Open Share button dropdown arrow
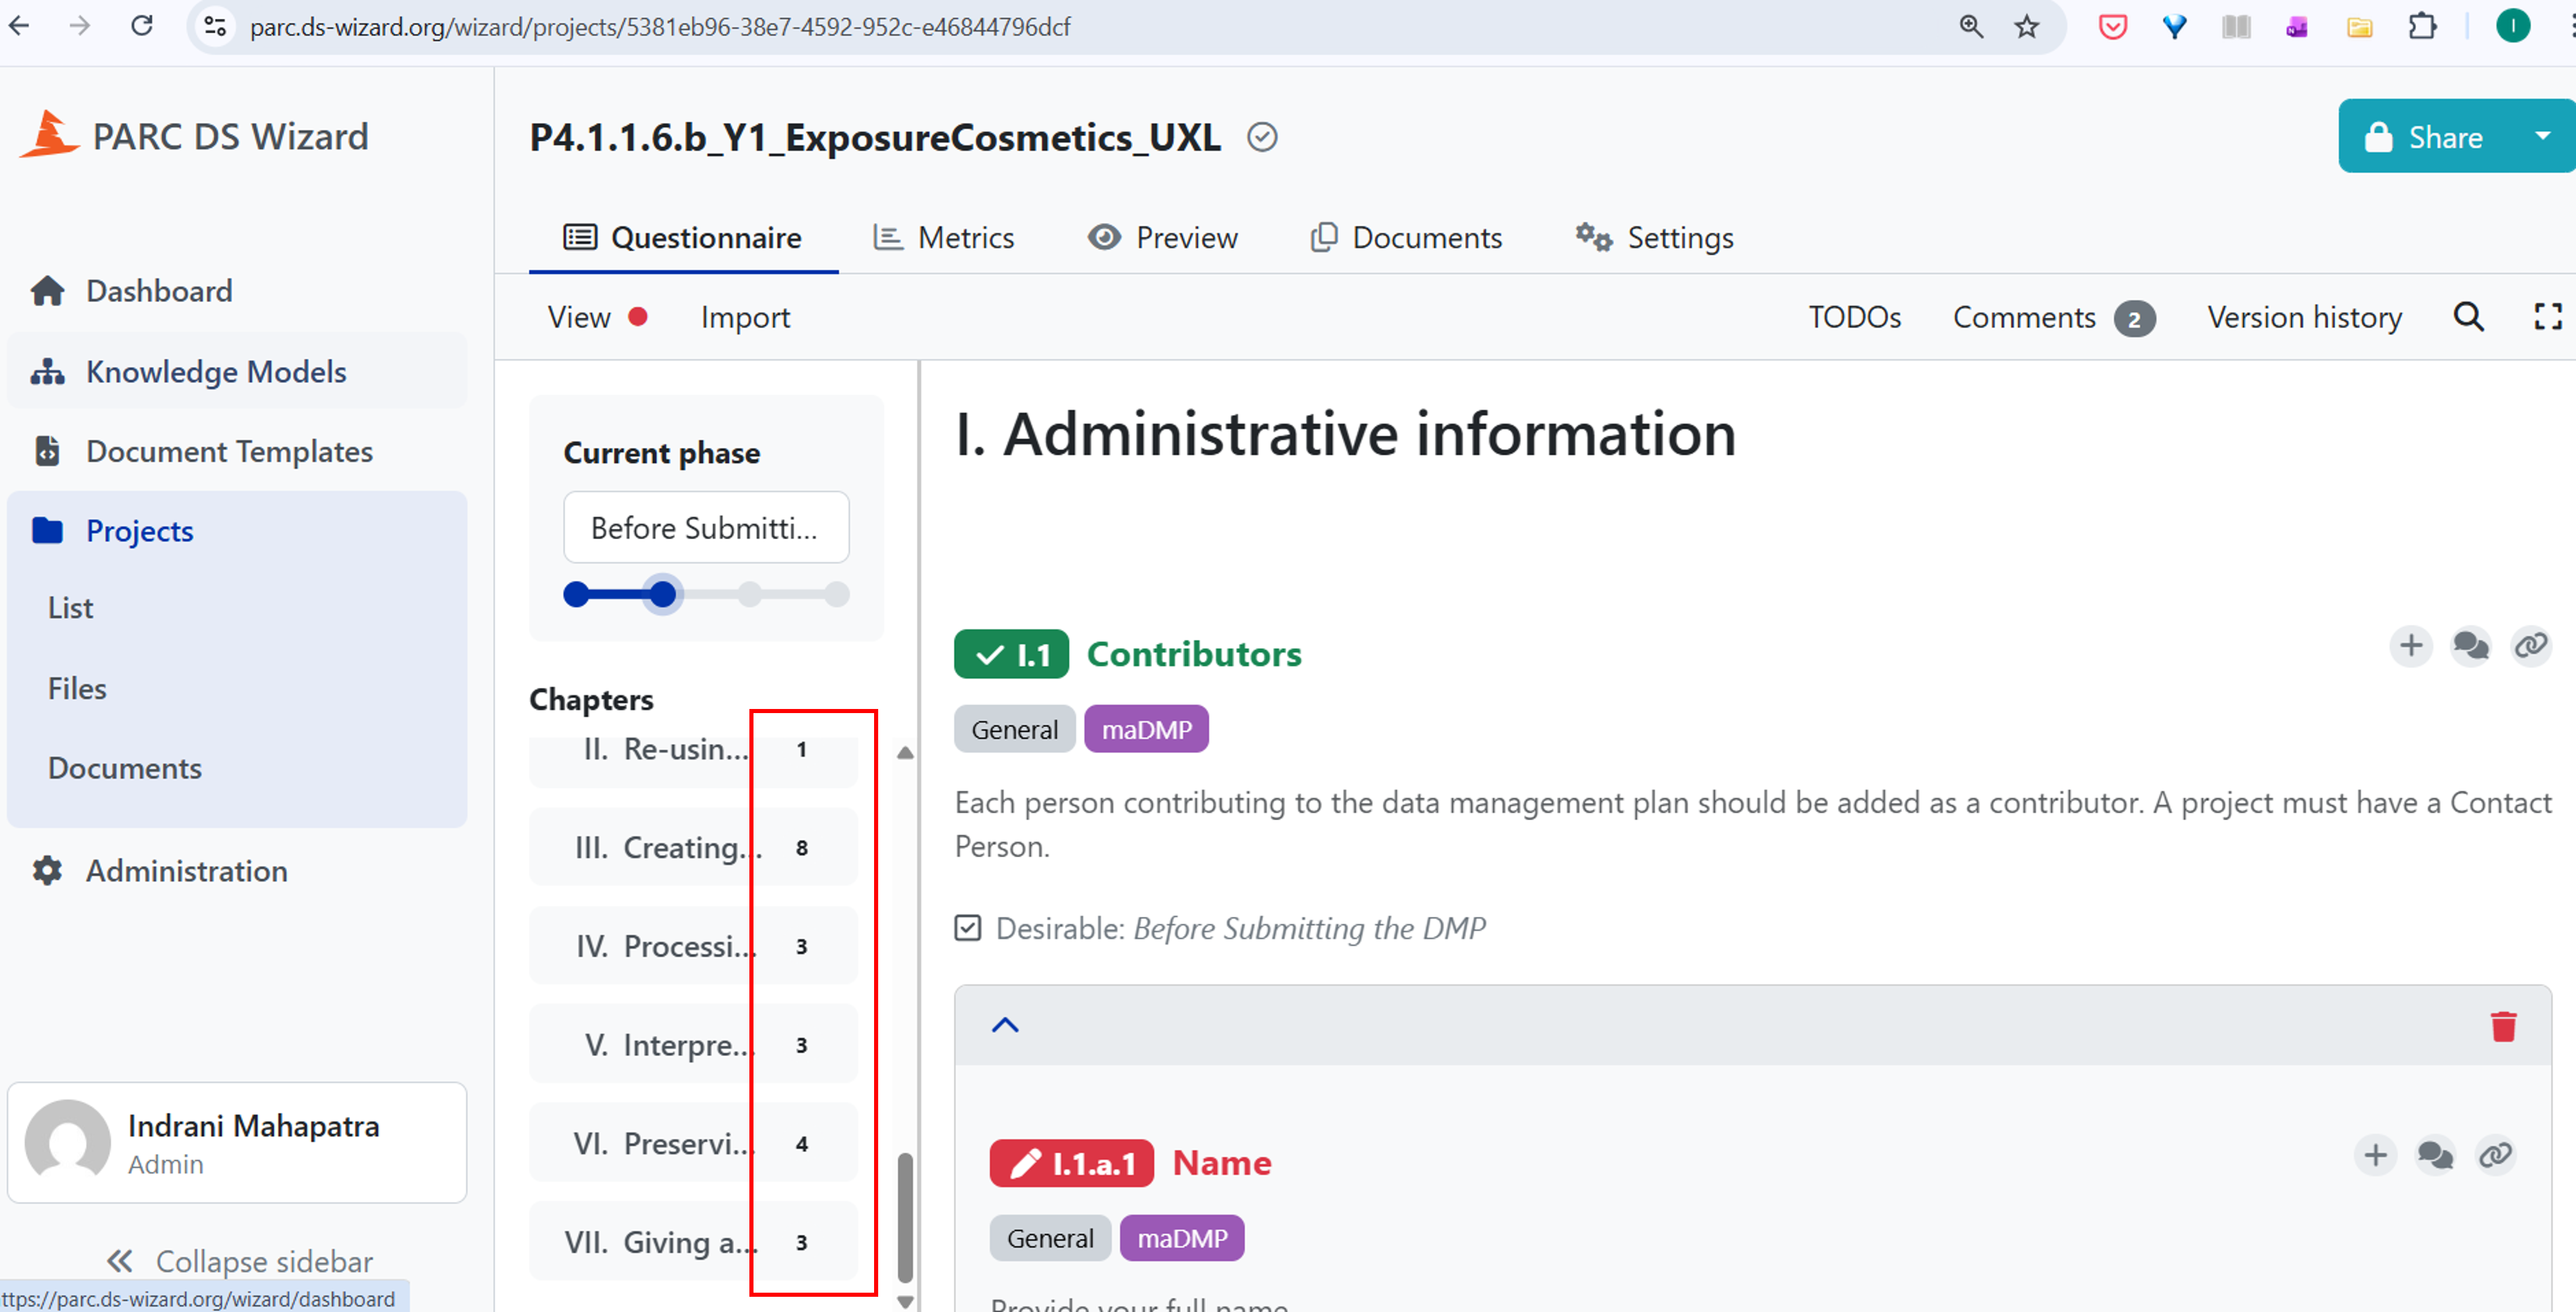Screen dimensions: 2576x1312 2542,136
